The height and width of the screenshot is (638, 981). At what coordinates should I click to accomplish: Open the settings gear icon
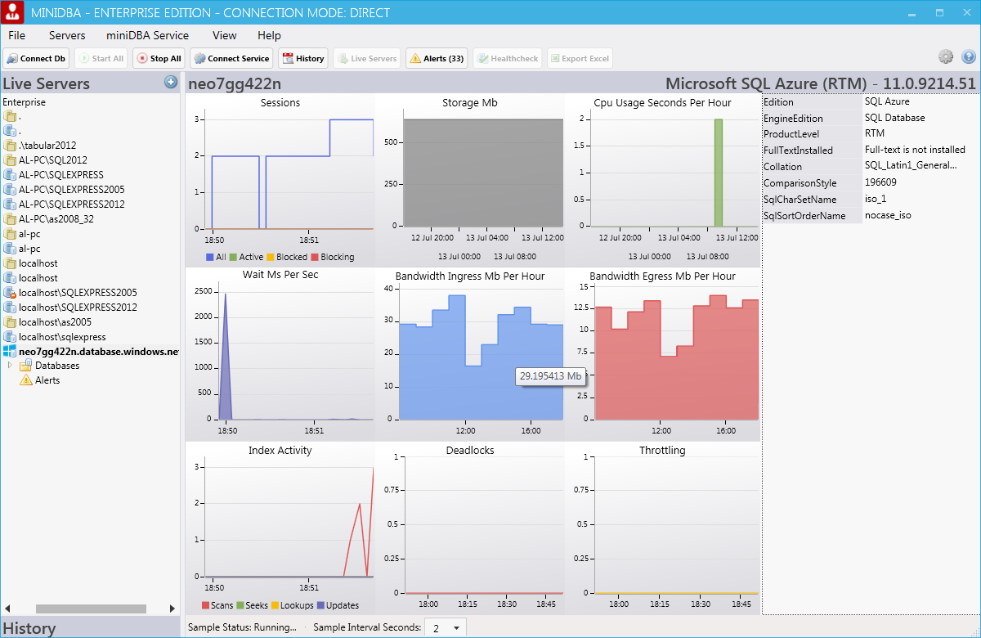[946, 57]
